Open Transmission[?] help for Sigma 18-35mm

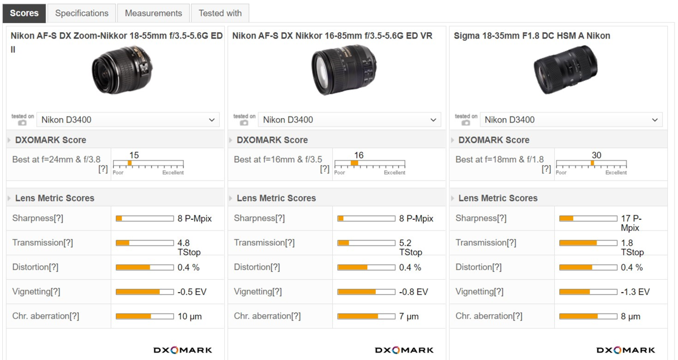point(511,243)
